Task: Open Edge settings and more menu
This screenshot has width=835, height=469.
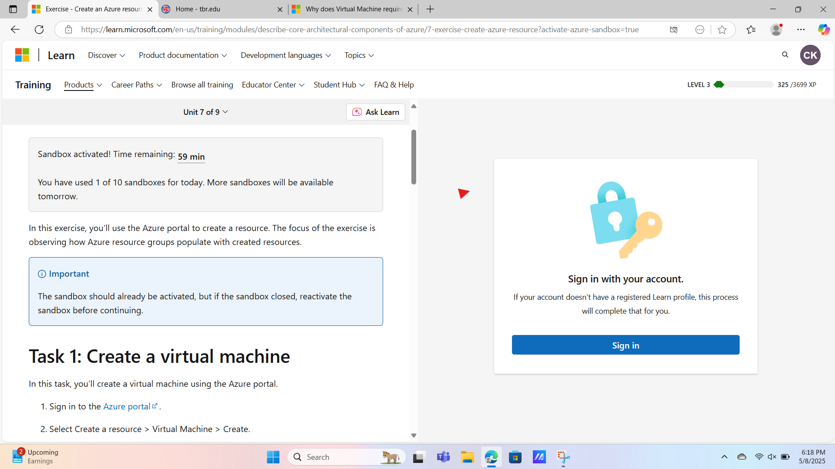Action: point(801,30)
